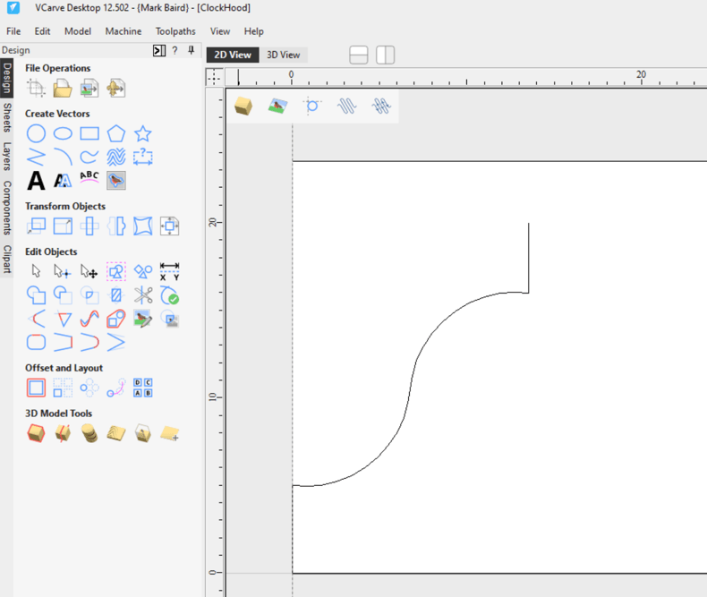Screen dimensions: 707x597
Task: Select the Node Editing cursor tool
Action: click(62, 271)
